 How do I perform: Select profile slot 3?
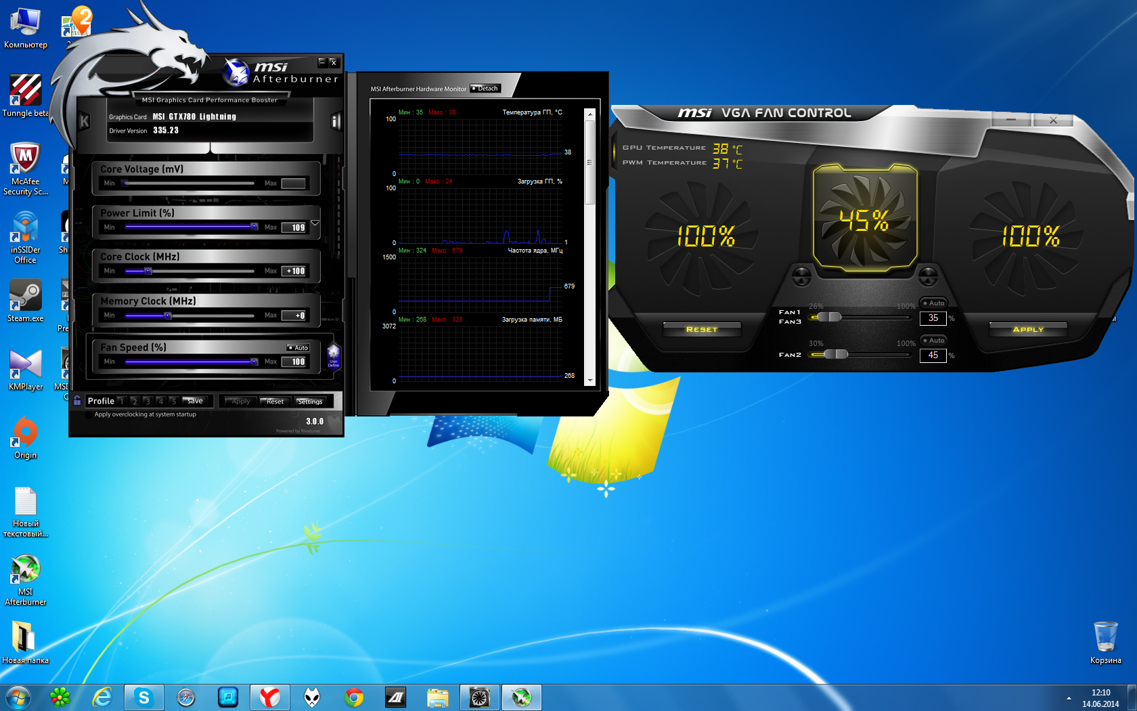pyautogui.click(x=148, y=401)
